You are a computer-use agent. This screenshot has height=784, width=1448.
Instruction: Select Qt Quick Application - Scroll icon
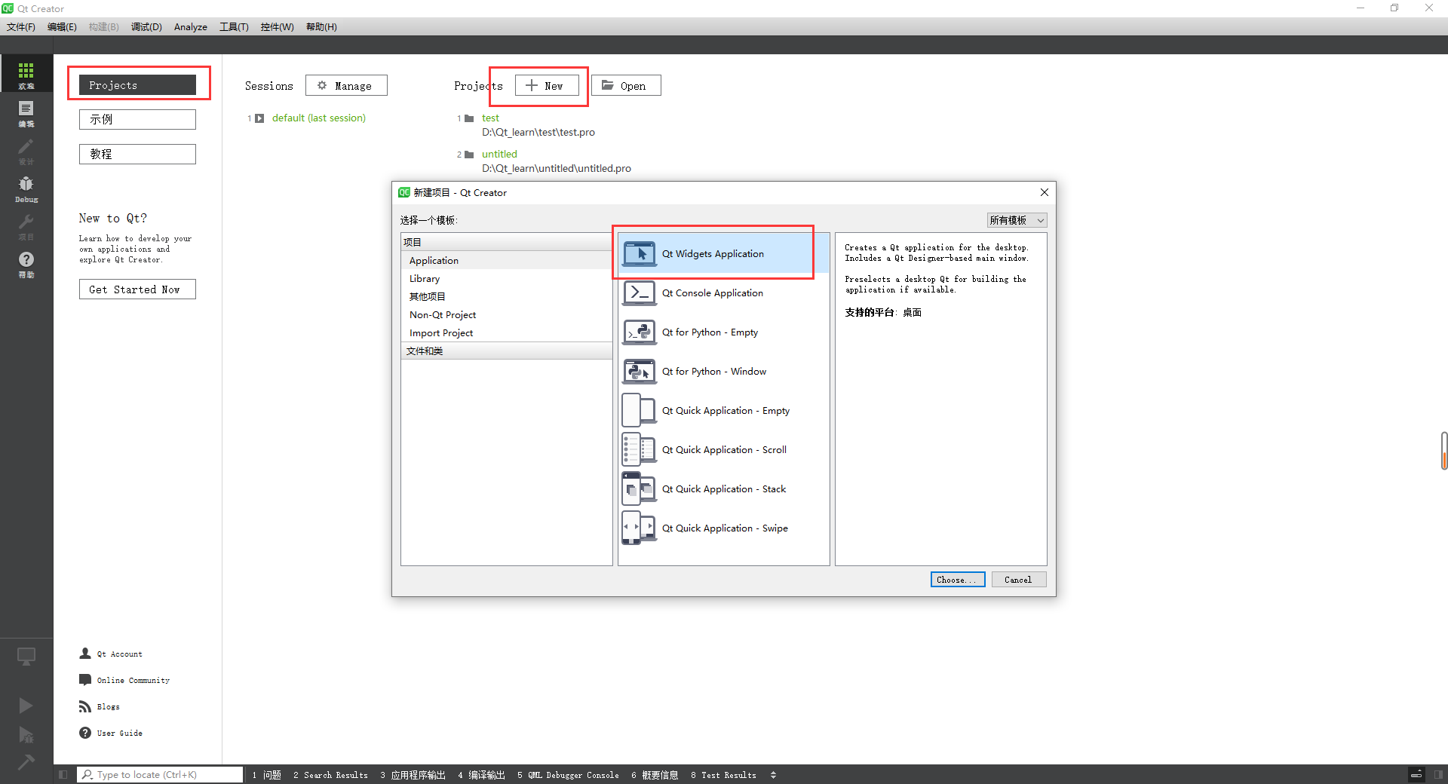click(x=640, y=450)
